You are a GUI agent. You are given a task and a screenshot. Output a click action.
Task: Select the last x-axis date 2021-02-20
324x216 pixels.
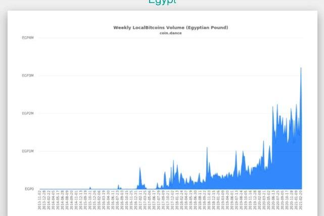point(301,200)
